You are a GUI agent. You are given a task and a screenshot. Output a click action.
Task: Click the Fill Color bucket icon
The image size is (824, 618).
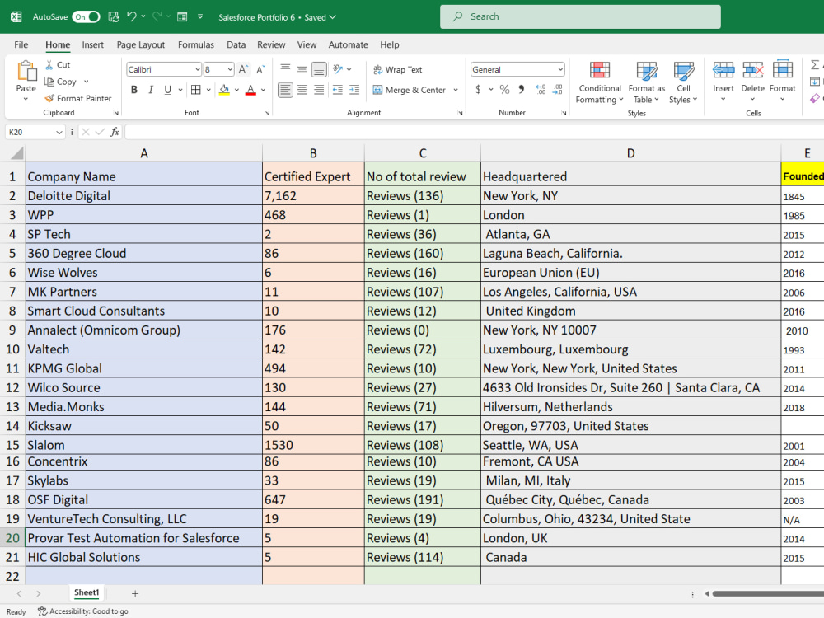click(224, 90)
